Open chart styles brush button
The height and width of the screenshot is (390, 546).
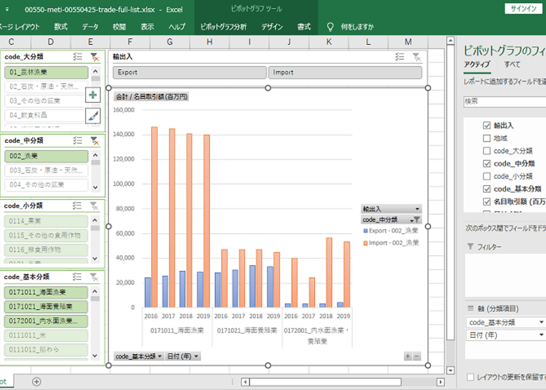93,116
